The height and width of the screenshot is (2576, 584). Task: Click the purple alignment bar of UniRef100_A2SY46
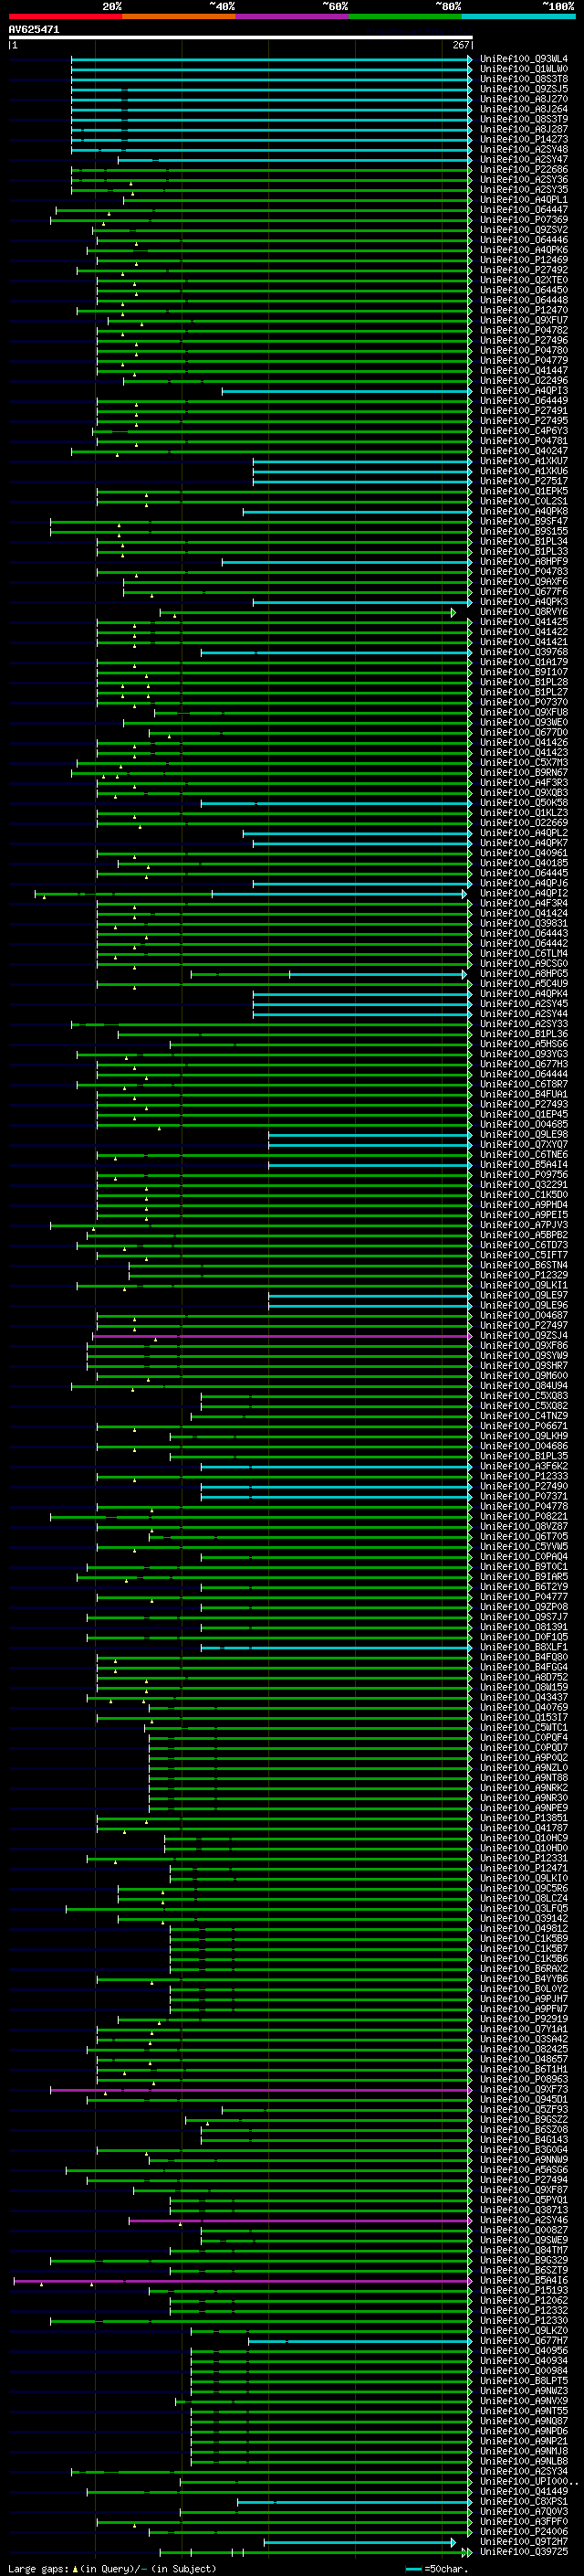click(x=300, y=2220)
